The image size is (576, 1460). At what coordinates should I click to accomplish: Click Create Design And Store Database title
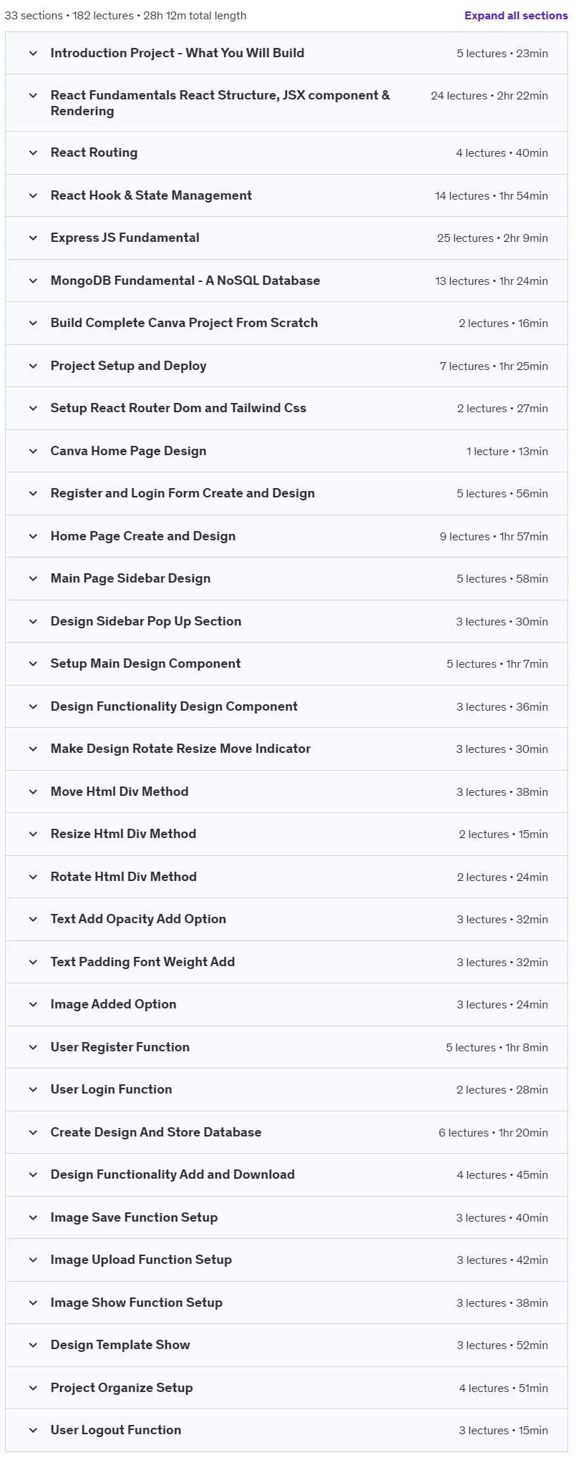pyautogui.click(x=156, y=1132)
